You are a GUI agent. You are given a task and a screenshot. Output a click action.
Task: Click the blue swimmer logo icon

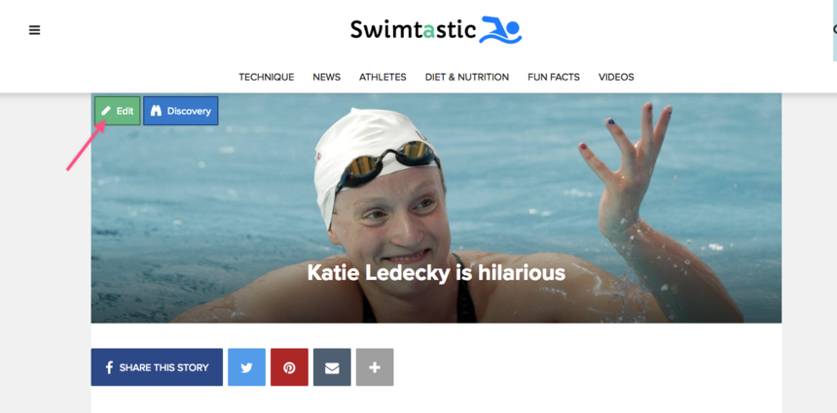coord(500,29)
